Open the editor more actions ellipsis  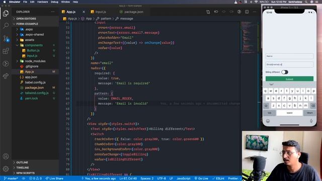point(255,12)
